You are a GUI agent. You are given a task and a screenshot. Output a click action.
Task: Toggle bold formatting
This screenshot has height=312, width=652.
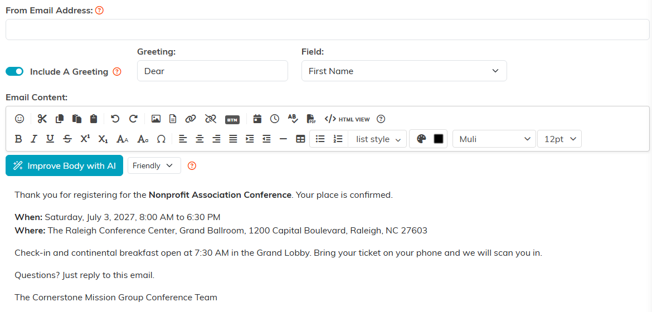pyautogui.click(x=18, y=139)
